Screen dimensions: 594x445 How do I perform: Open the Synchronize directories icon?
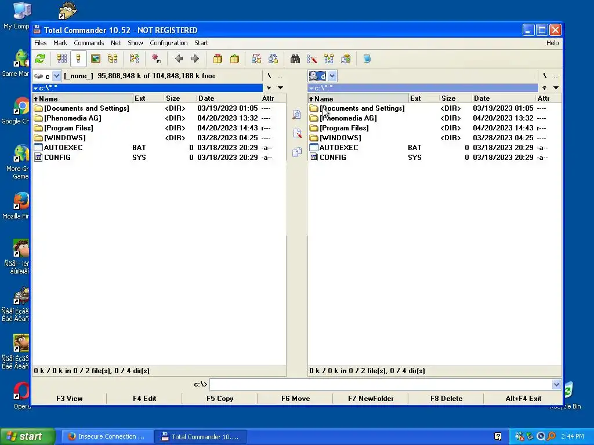click(329, 59)
